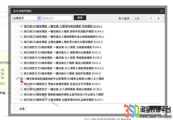Click the template icon beside the B138-2 item
173x120 pixels.
coord(21,89)
